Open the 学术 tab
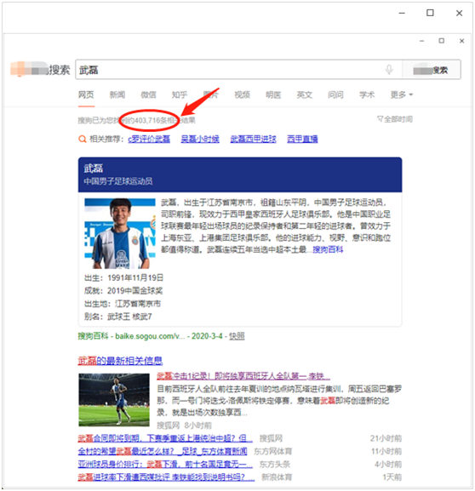This screenshot has width=475, height=491. pyautogui.click(x=367, y=94)
